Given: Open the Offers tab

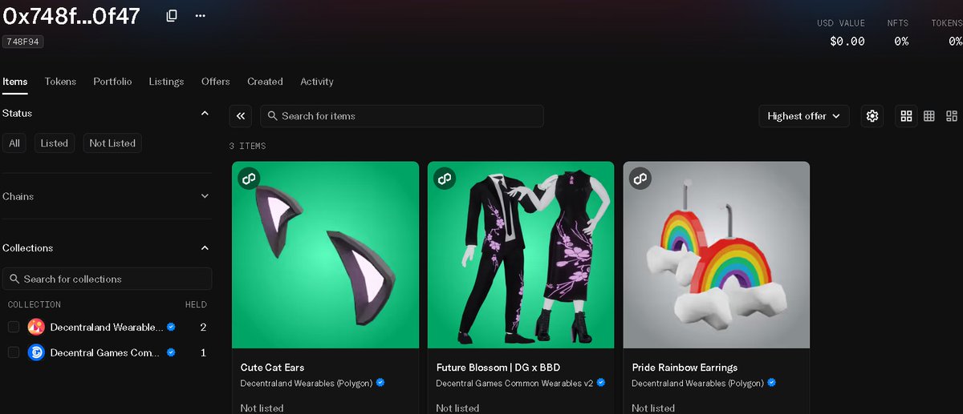Looking at the screenshot, I should 216,82.
